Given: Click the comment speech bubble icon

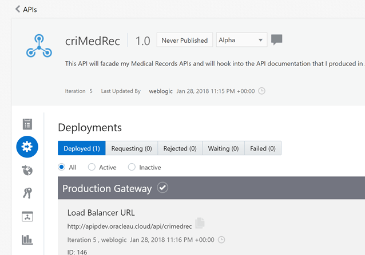Looking at the screenshot, I should tap(276, 40).
